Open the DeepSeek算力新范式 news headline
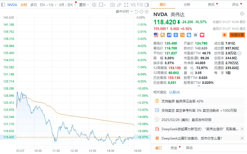Image resolution: width=247 pixels, height=154 pixels. pyautogui.click(x=200, y=129)
